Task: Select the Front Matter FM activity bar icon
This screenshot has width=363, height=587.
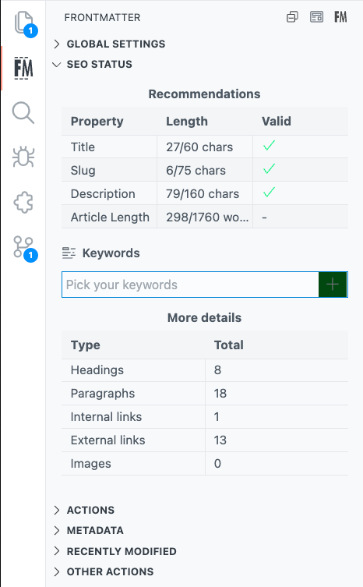Action: point(23,68)
